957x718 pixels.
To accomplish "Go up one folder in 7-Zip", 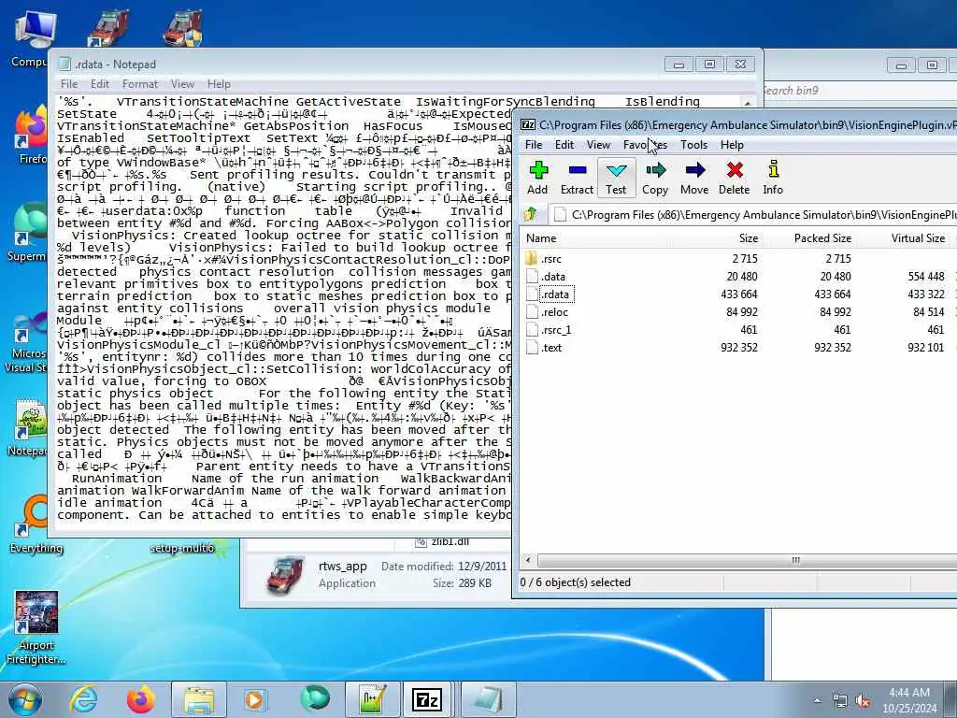I will point(531,214).
